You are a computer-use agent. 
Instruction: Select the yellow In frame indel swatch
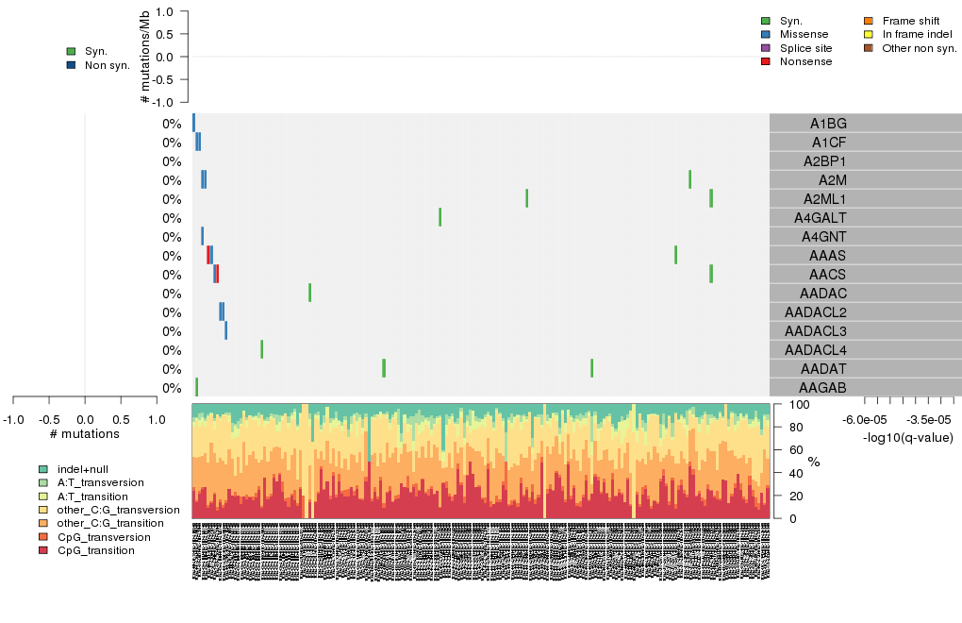point(869,34)
